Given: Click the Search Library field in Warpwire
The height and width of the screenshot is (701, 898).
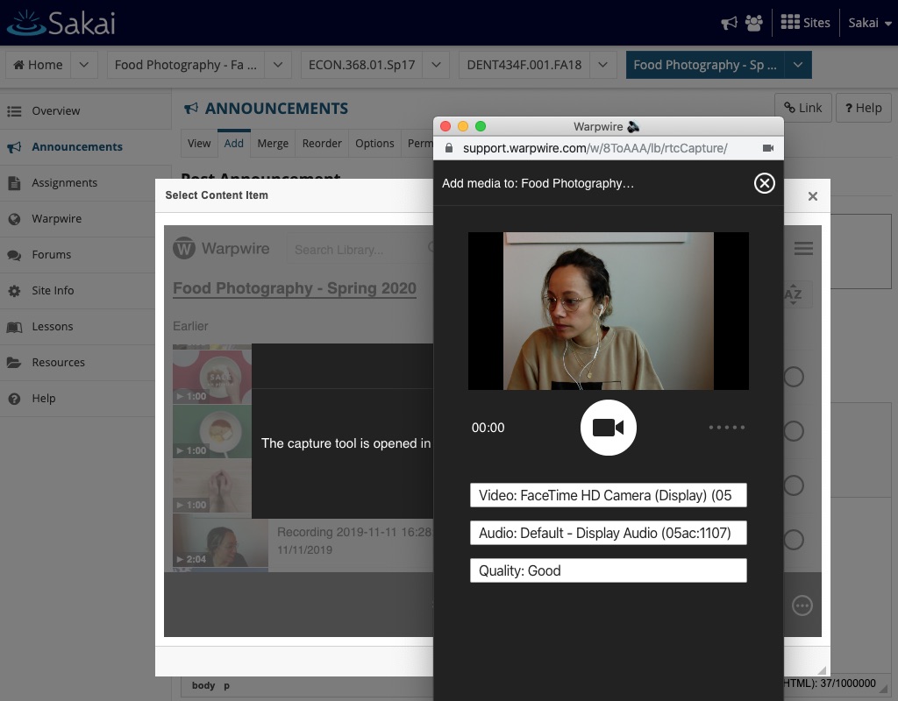Looking at the screenshot, I should coord(360,250).
